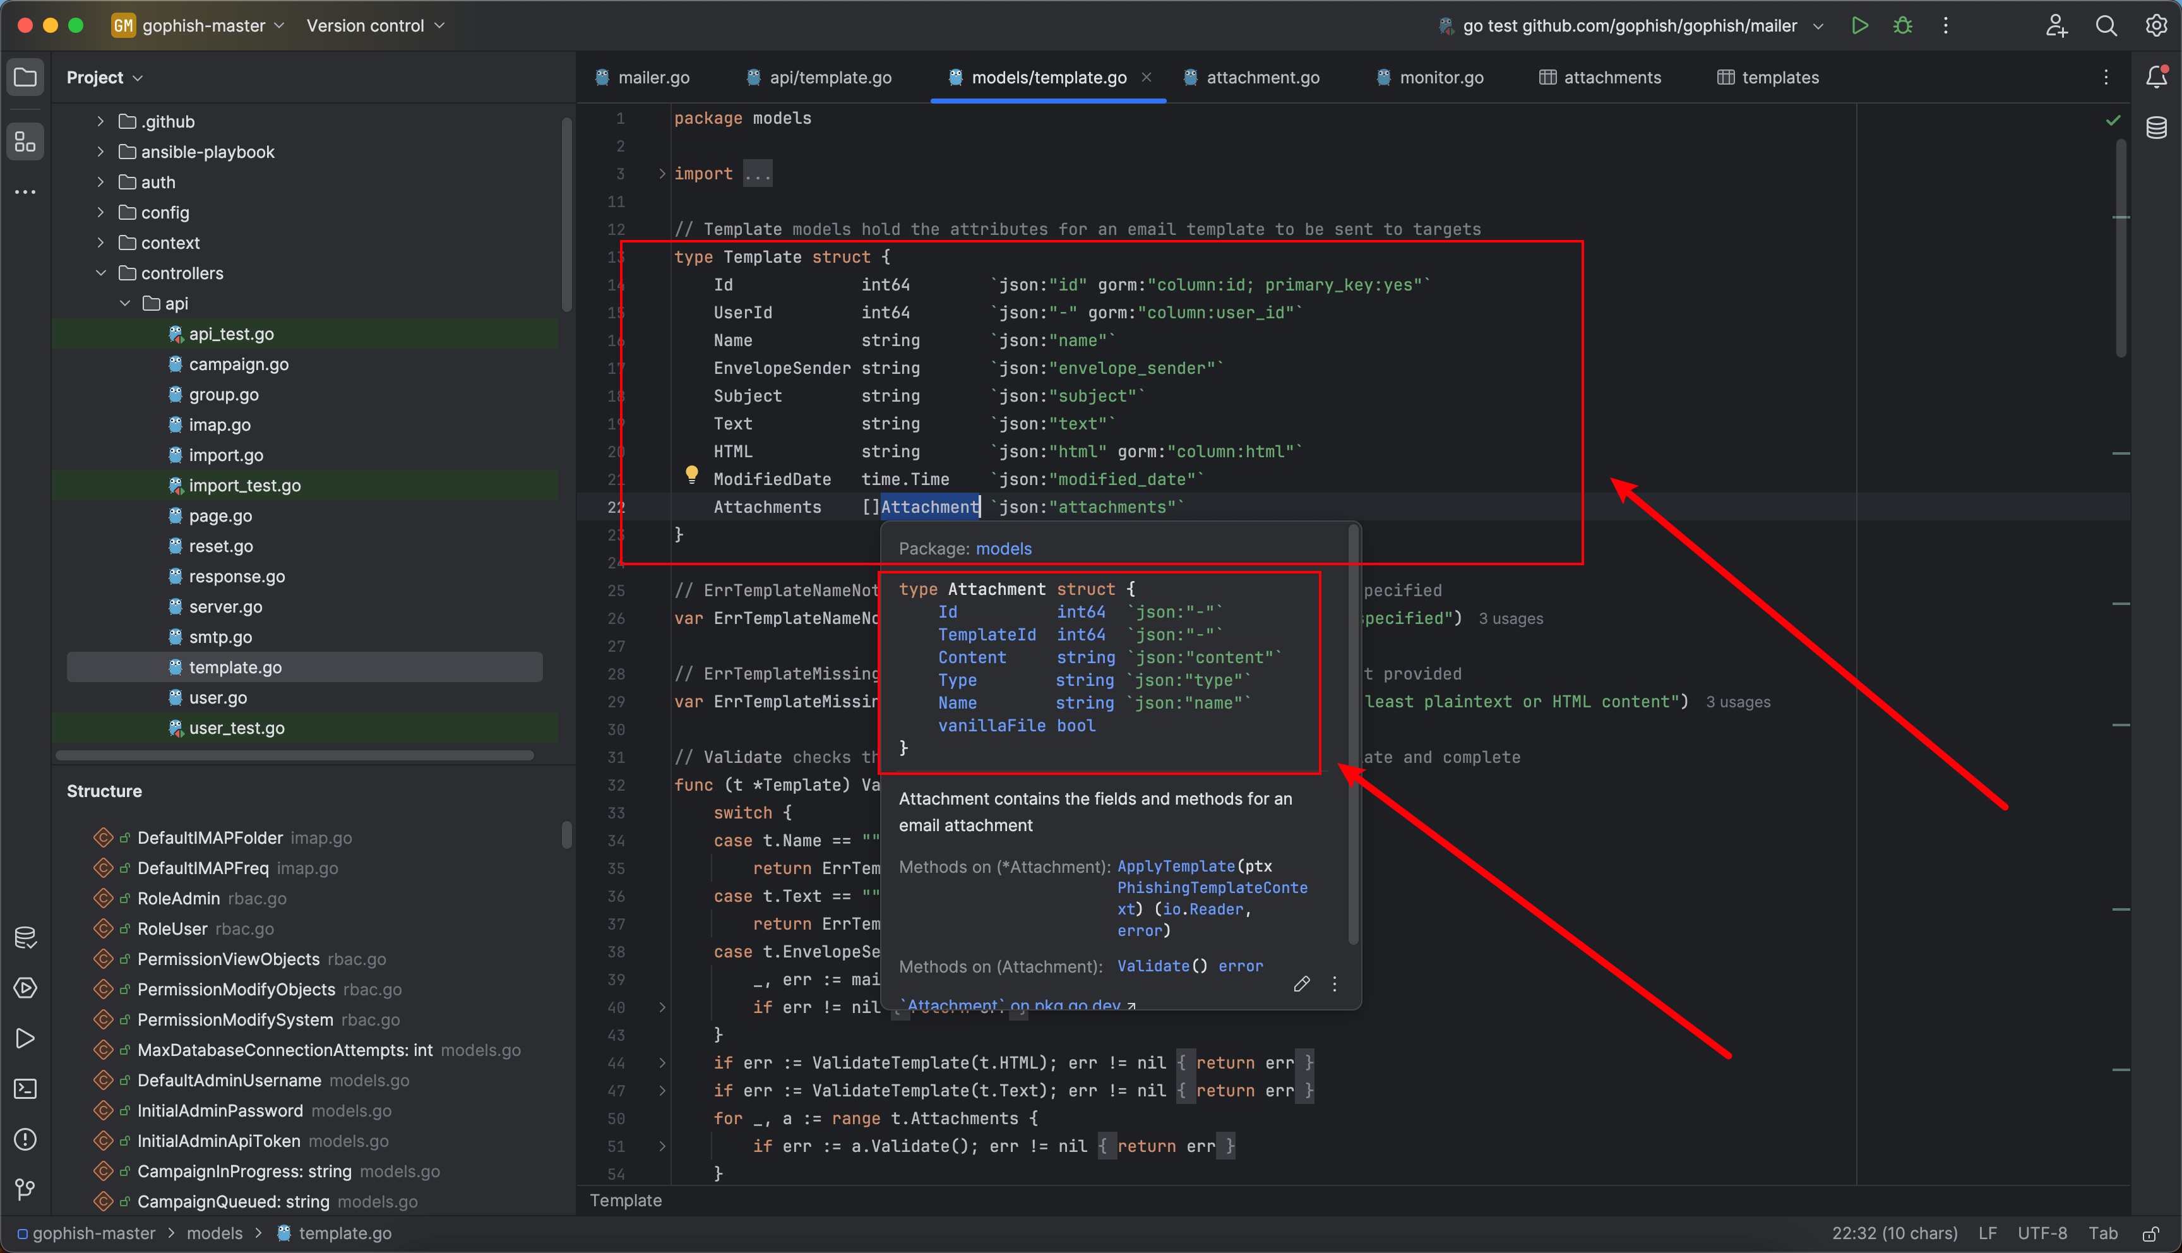The width and height of the screenshot is (2182, 1253).
Task: Toggle read-only lock in status bar
Action: click(2150, 1233)
